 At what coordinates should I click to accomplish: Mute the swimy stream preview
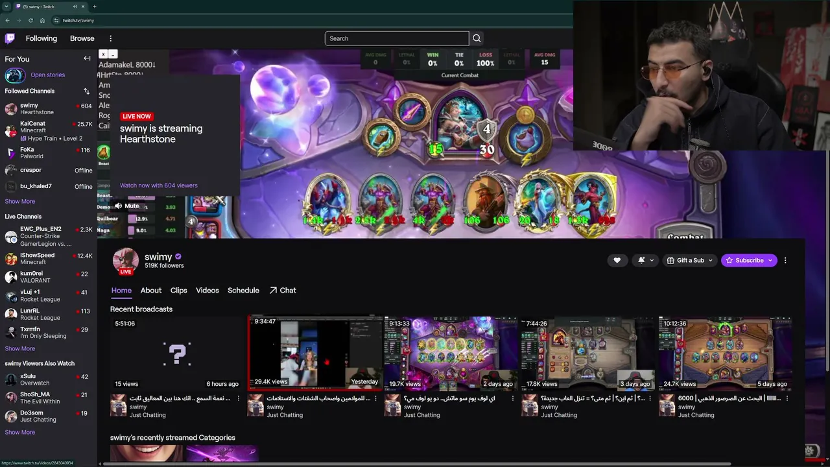(x=126, y=206)
